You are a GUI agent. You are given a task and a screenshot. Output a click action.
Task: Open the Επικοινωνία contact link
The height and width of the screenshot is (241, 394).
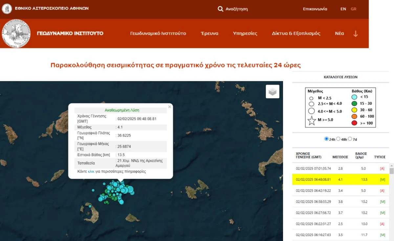pyautogui.click(x=315, y=9)
